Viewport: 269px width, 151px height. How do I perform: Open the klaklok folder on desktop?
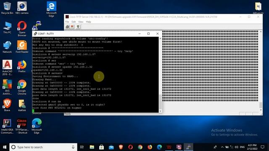(22, 105)
